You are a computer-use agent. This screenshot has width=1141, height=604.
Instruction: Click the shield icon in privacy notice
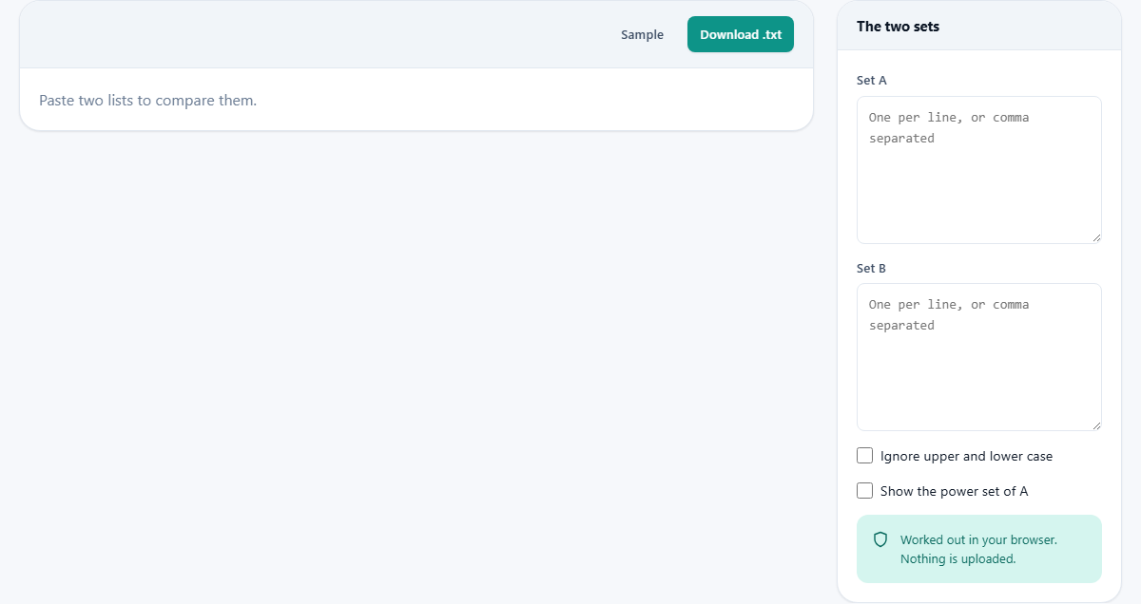click(880, 539)
